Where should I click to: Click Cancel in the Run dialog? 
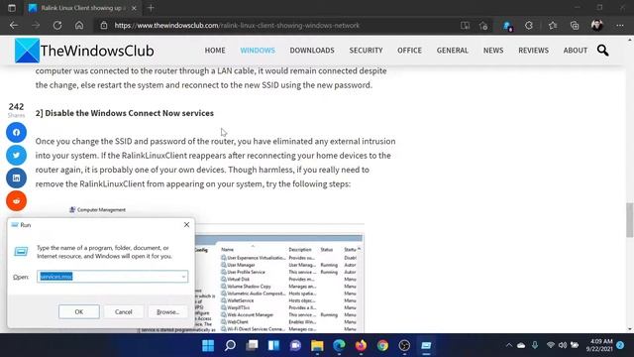[123, 311]
